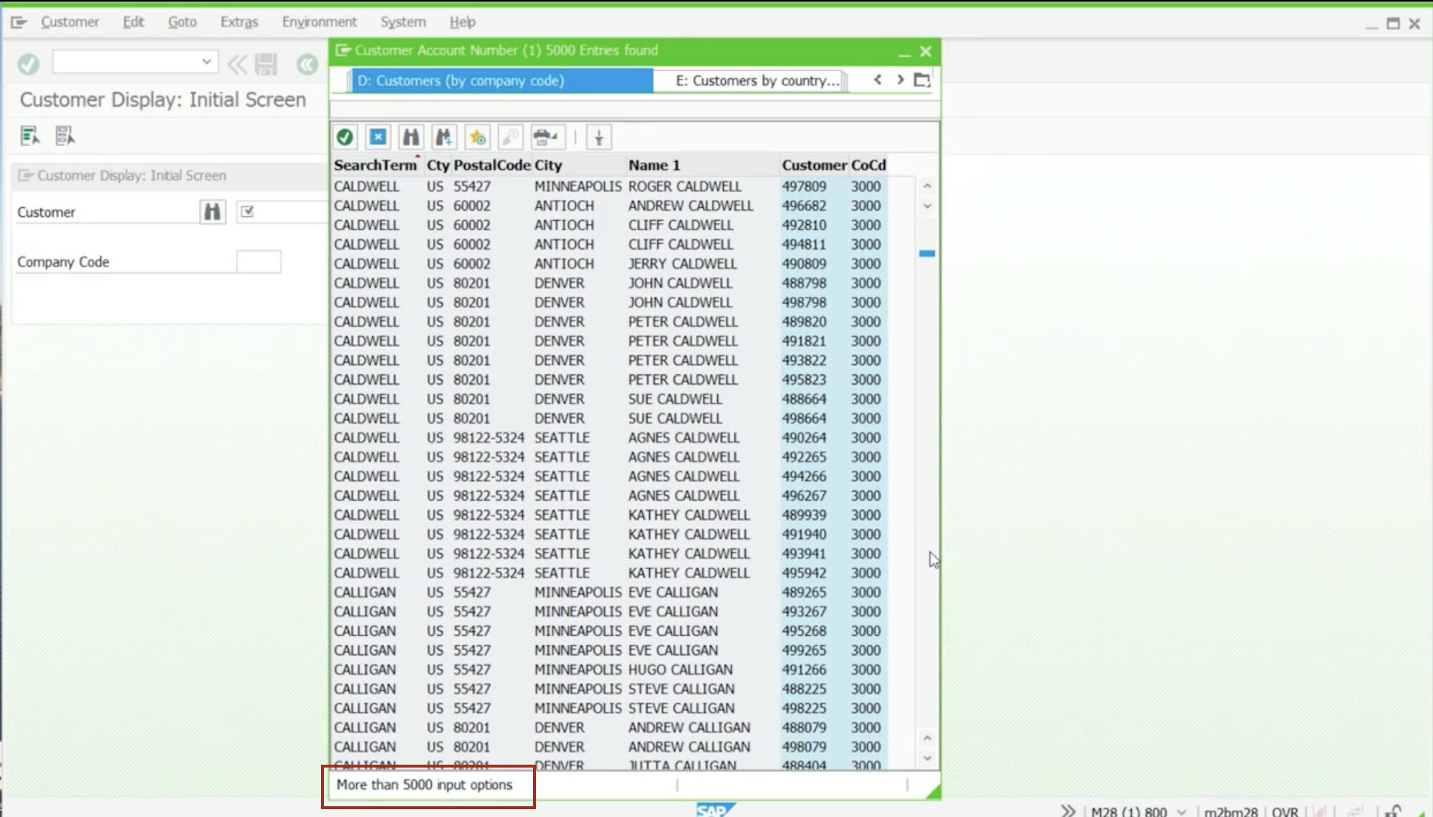This screenshot has height=817, width=1433.
Task: Click the second application toolbar icon under the title
Action: [x=65, y=135]
